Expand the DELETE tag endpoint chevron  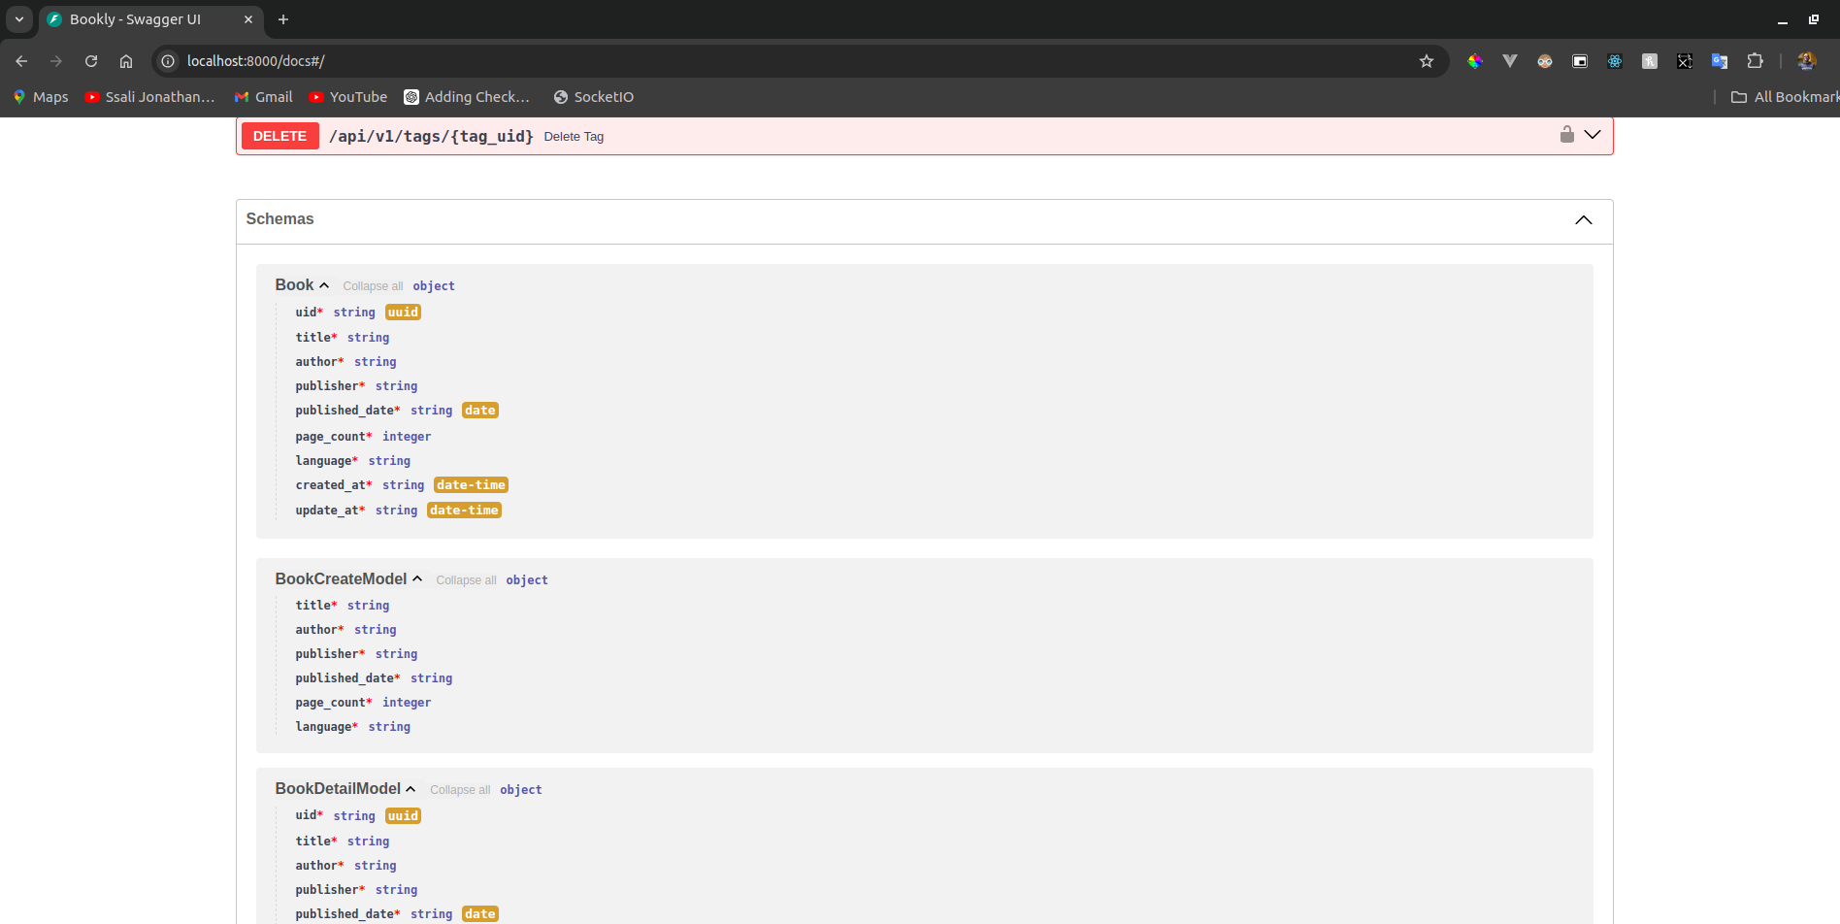pyautogui.click(x=1593, y=135)
